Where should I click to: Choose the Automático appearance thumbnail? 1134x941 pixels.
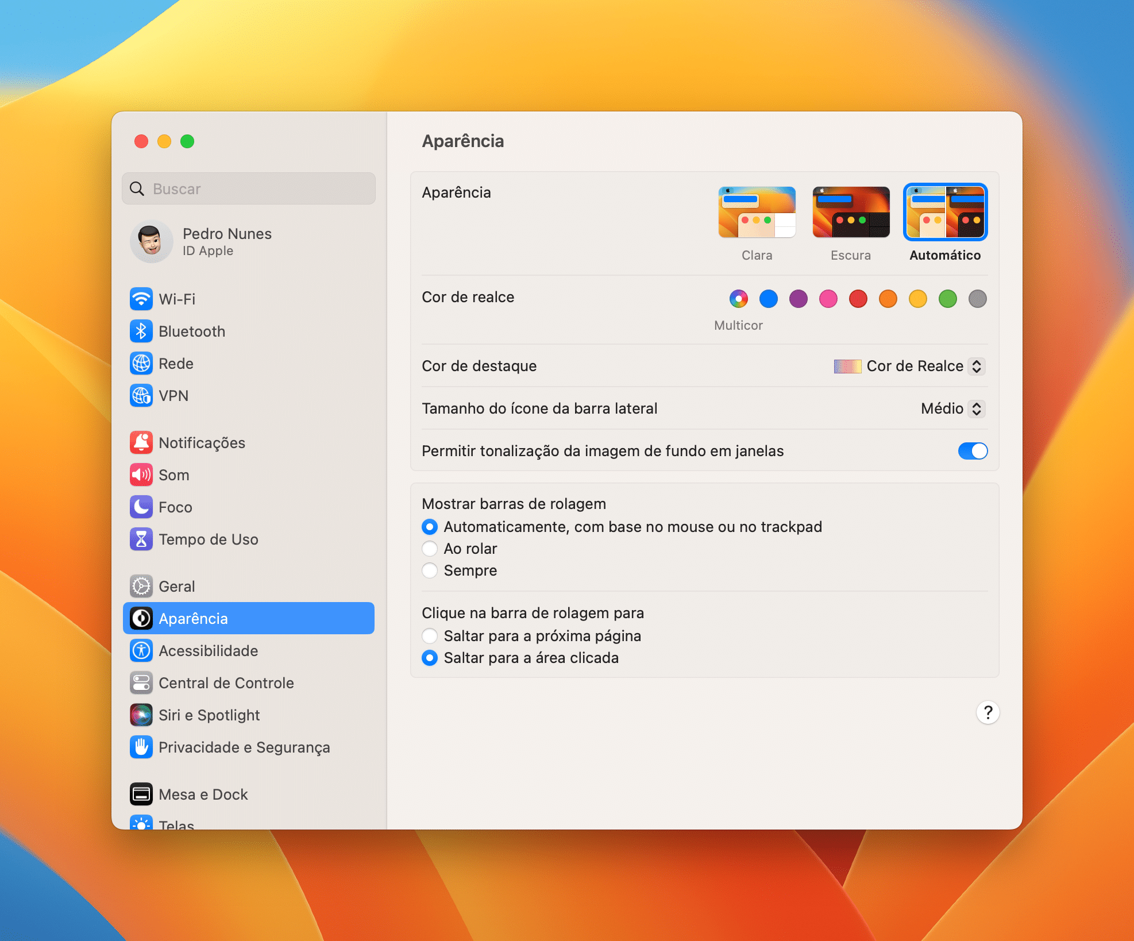point(945,212)
